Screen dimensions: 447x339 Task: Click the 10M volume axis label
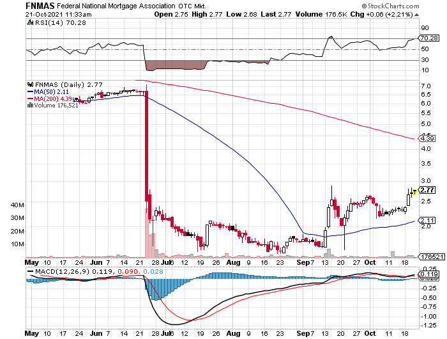[17, 244]
